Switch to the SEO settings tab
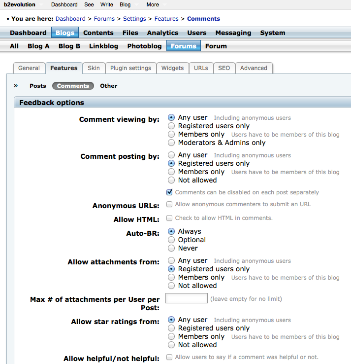Screen dimensions: 351x364 224,68
